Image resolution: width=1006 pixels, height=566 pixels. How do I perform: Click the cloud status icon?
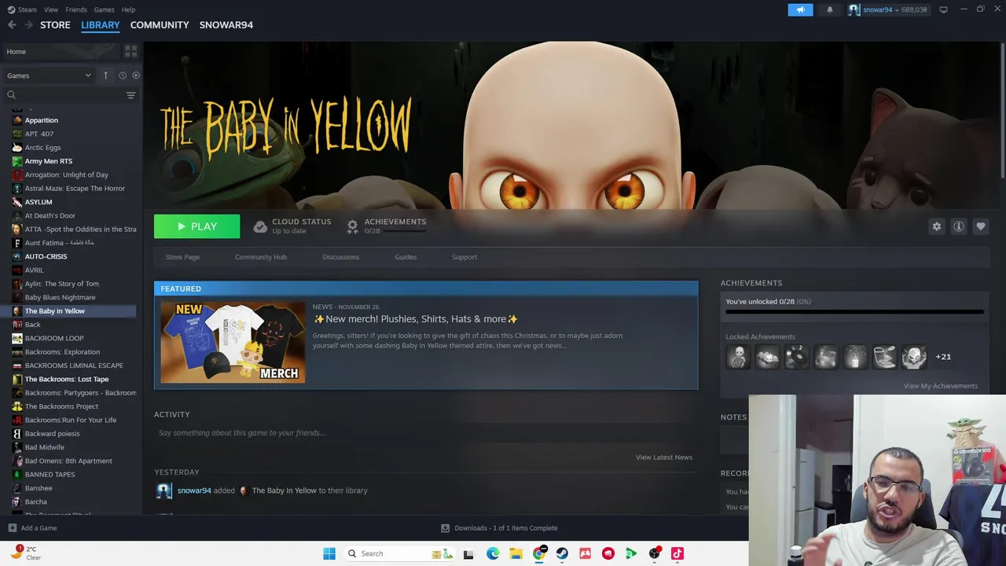(x=260, y=226)
